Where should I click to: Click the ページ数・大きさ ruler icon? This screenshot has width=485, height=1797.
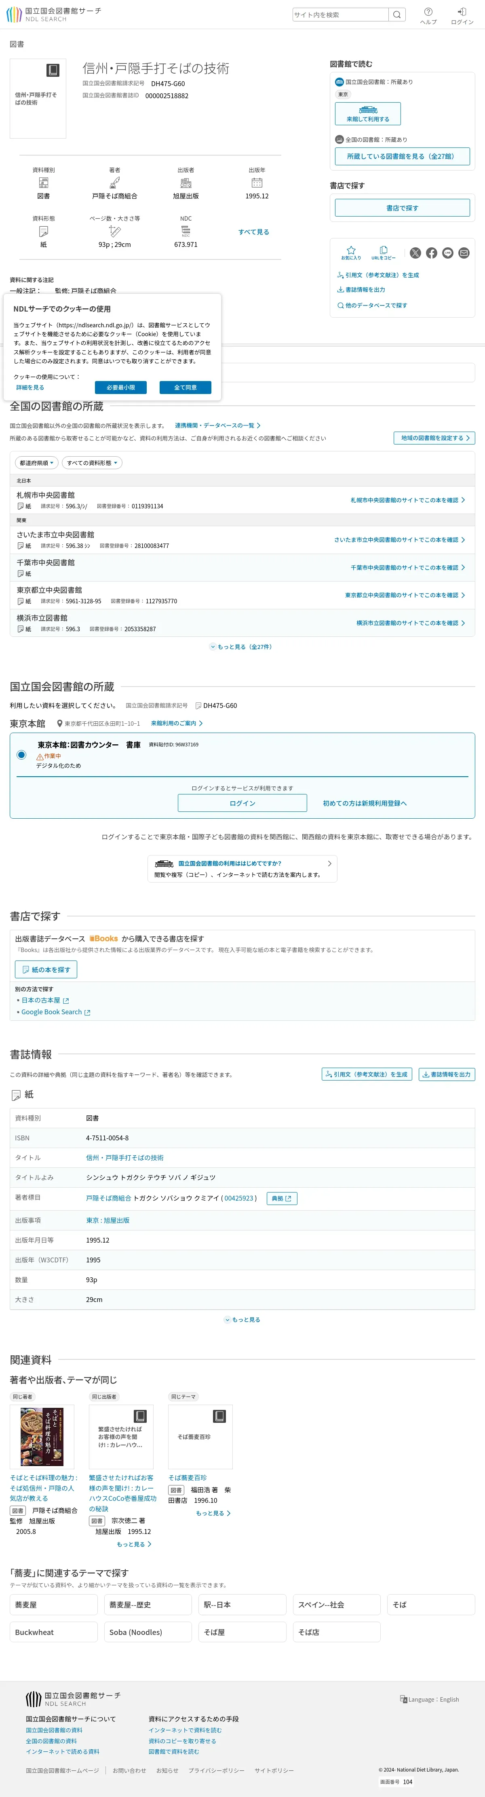click(114, 232)
